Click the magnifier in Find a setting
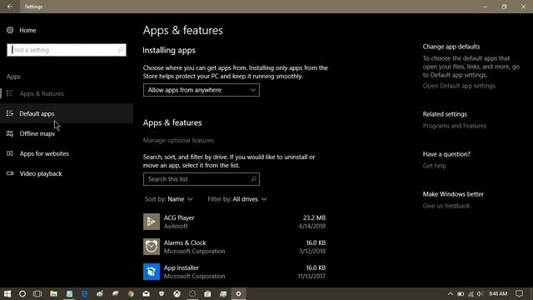 (x=120, y=50)
